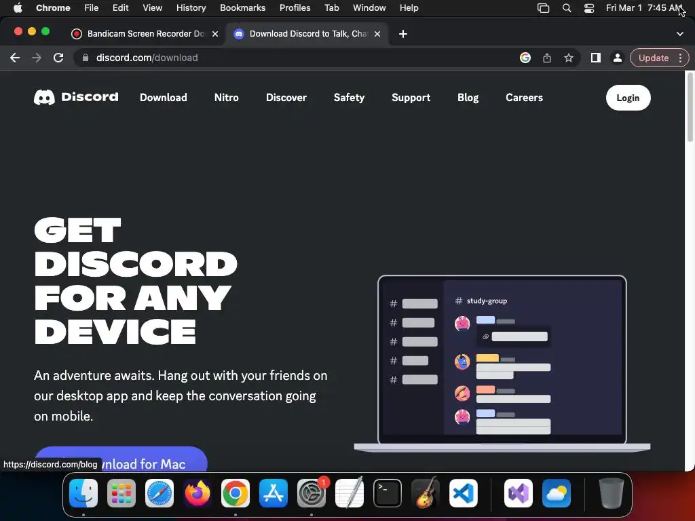The image size is (695, 521).
Task: Open System Settings from the dock
Action: pyautogui.click(x=312, y=493)
